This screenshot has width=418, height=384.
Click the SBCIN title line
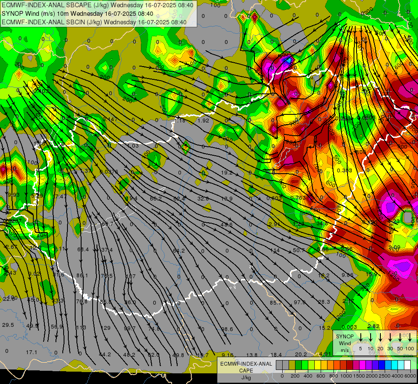(x=94, y=22)
